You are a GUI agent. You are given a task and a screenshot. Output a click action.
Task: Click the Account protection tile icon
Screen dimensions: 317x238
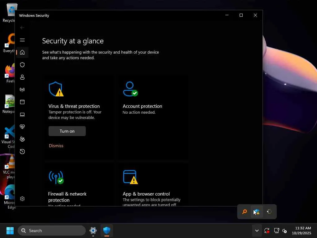[130, 89]
